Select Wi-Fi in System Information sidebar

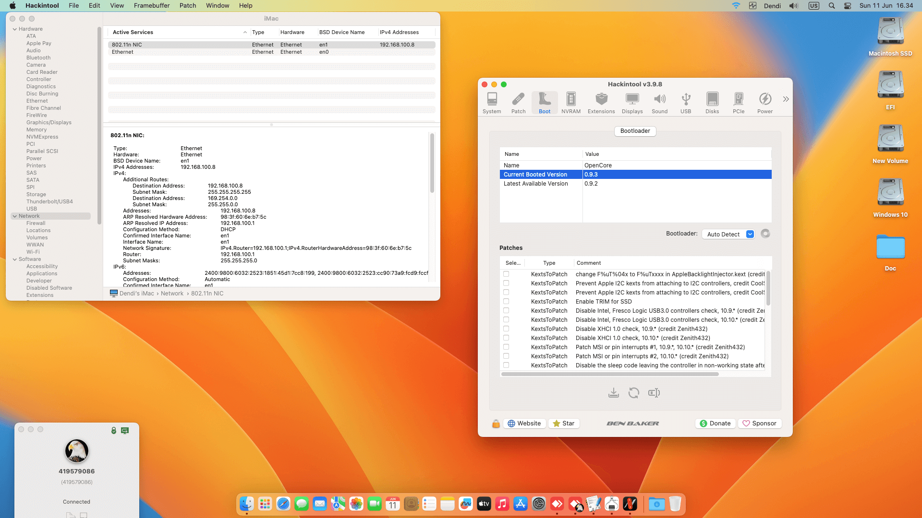click(33, 252)
